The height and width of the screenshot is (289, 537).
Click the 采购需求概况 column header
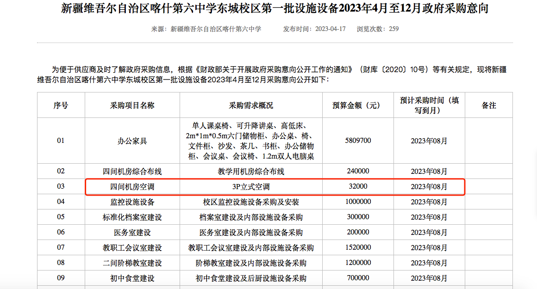coord(251,105)
